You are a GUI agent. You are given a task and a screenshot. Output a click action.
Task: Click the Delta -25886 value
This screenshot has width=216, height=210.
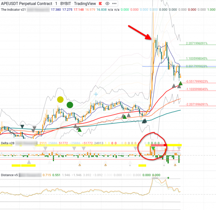pyautogui.click(x=75, y=143)
